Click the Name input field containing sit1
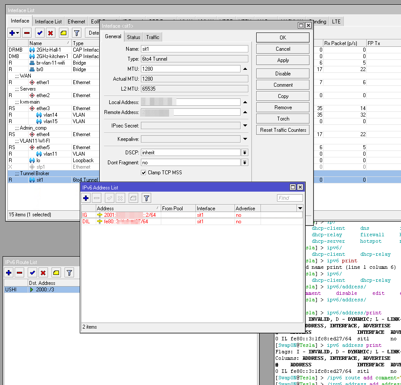Screen dimensions: 401x385 [194, 49]
